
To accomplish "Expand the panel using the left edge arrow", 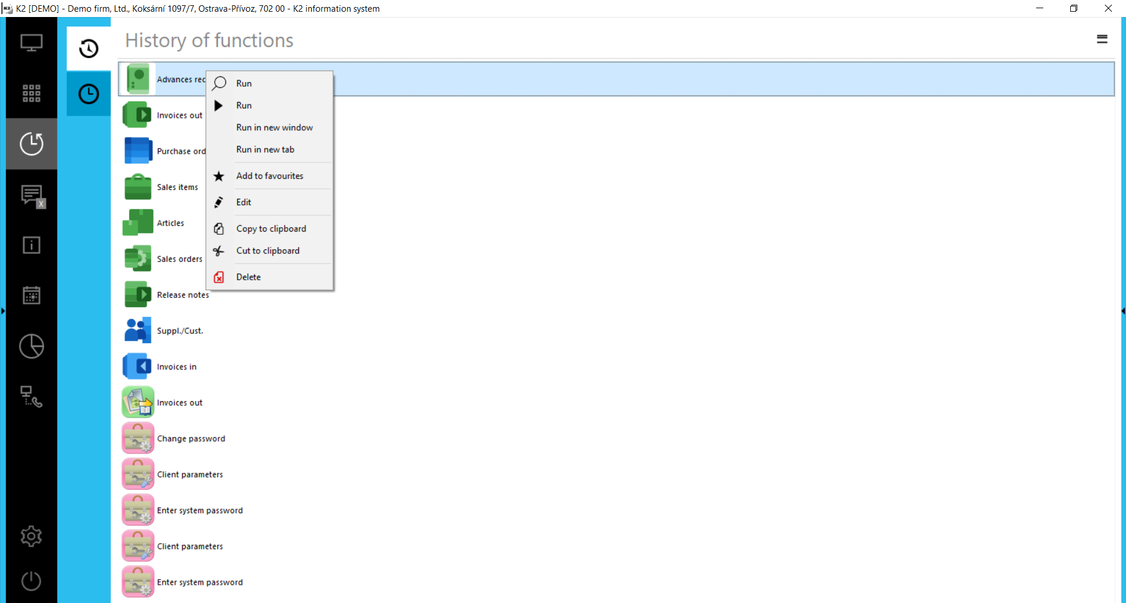I will (3, 311).
